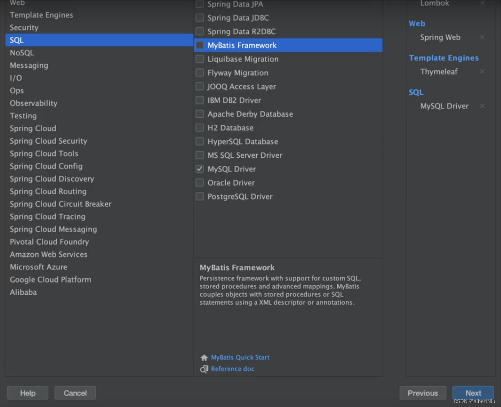
Task: Select the Ops category
Action: coord(99,91)
